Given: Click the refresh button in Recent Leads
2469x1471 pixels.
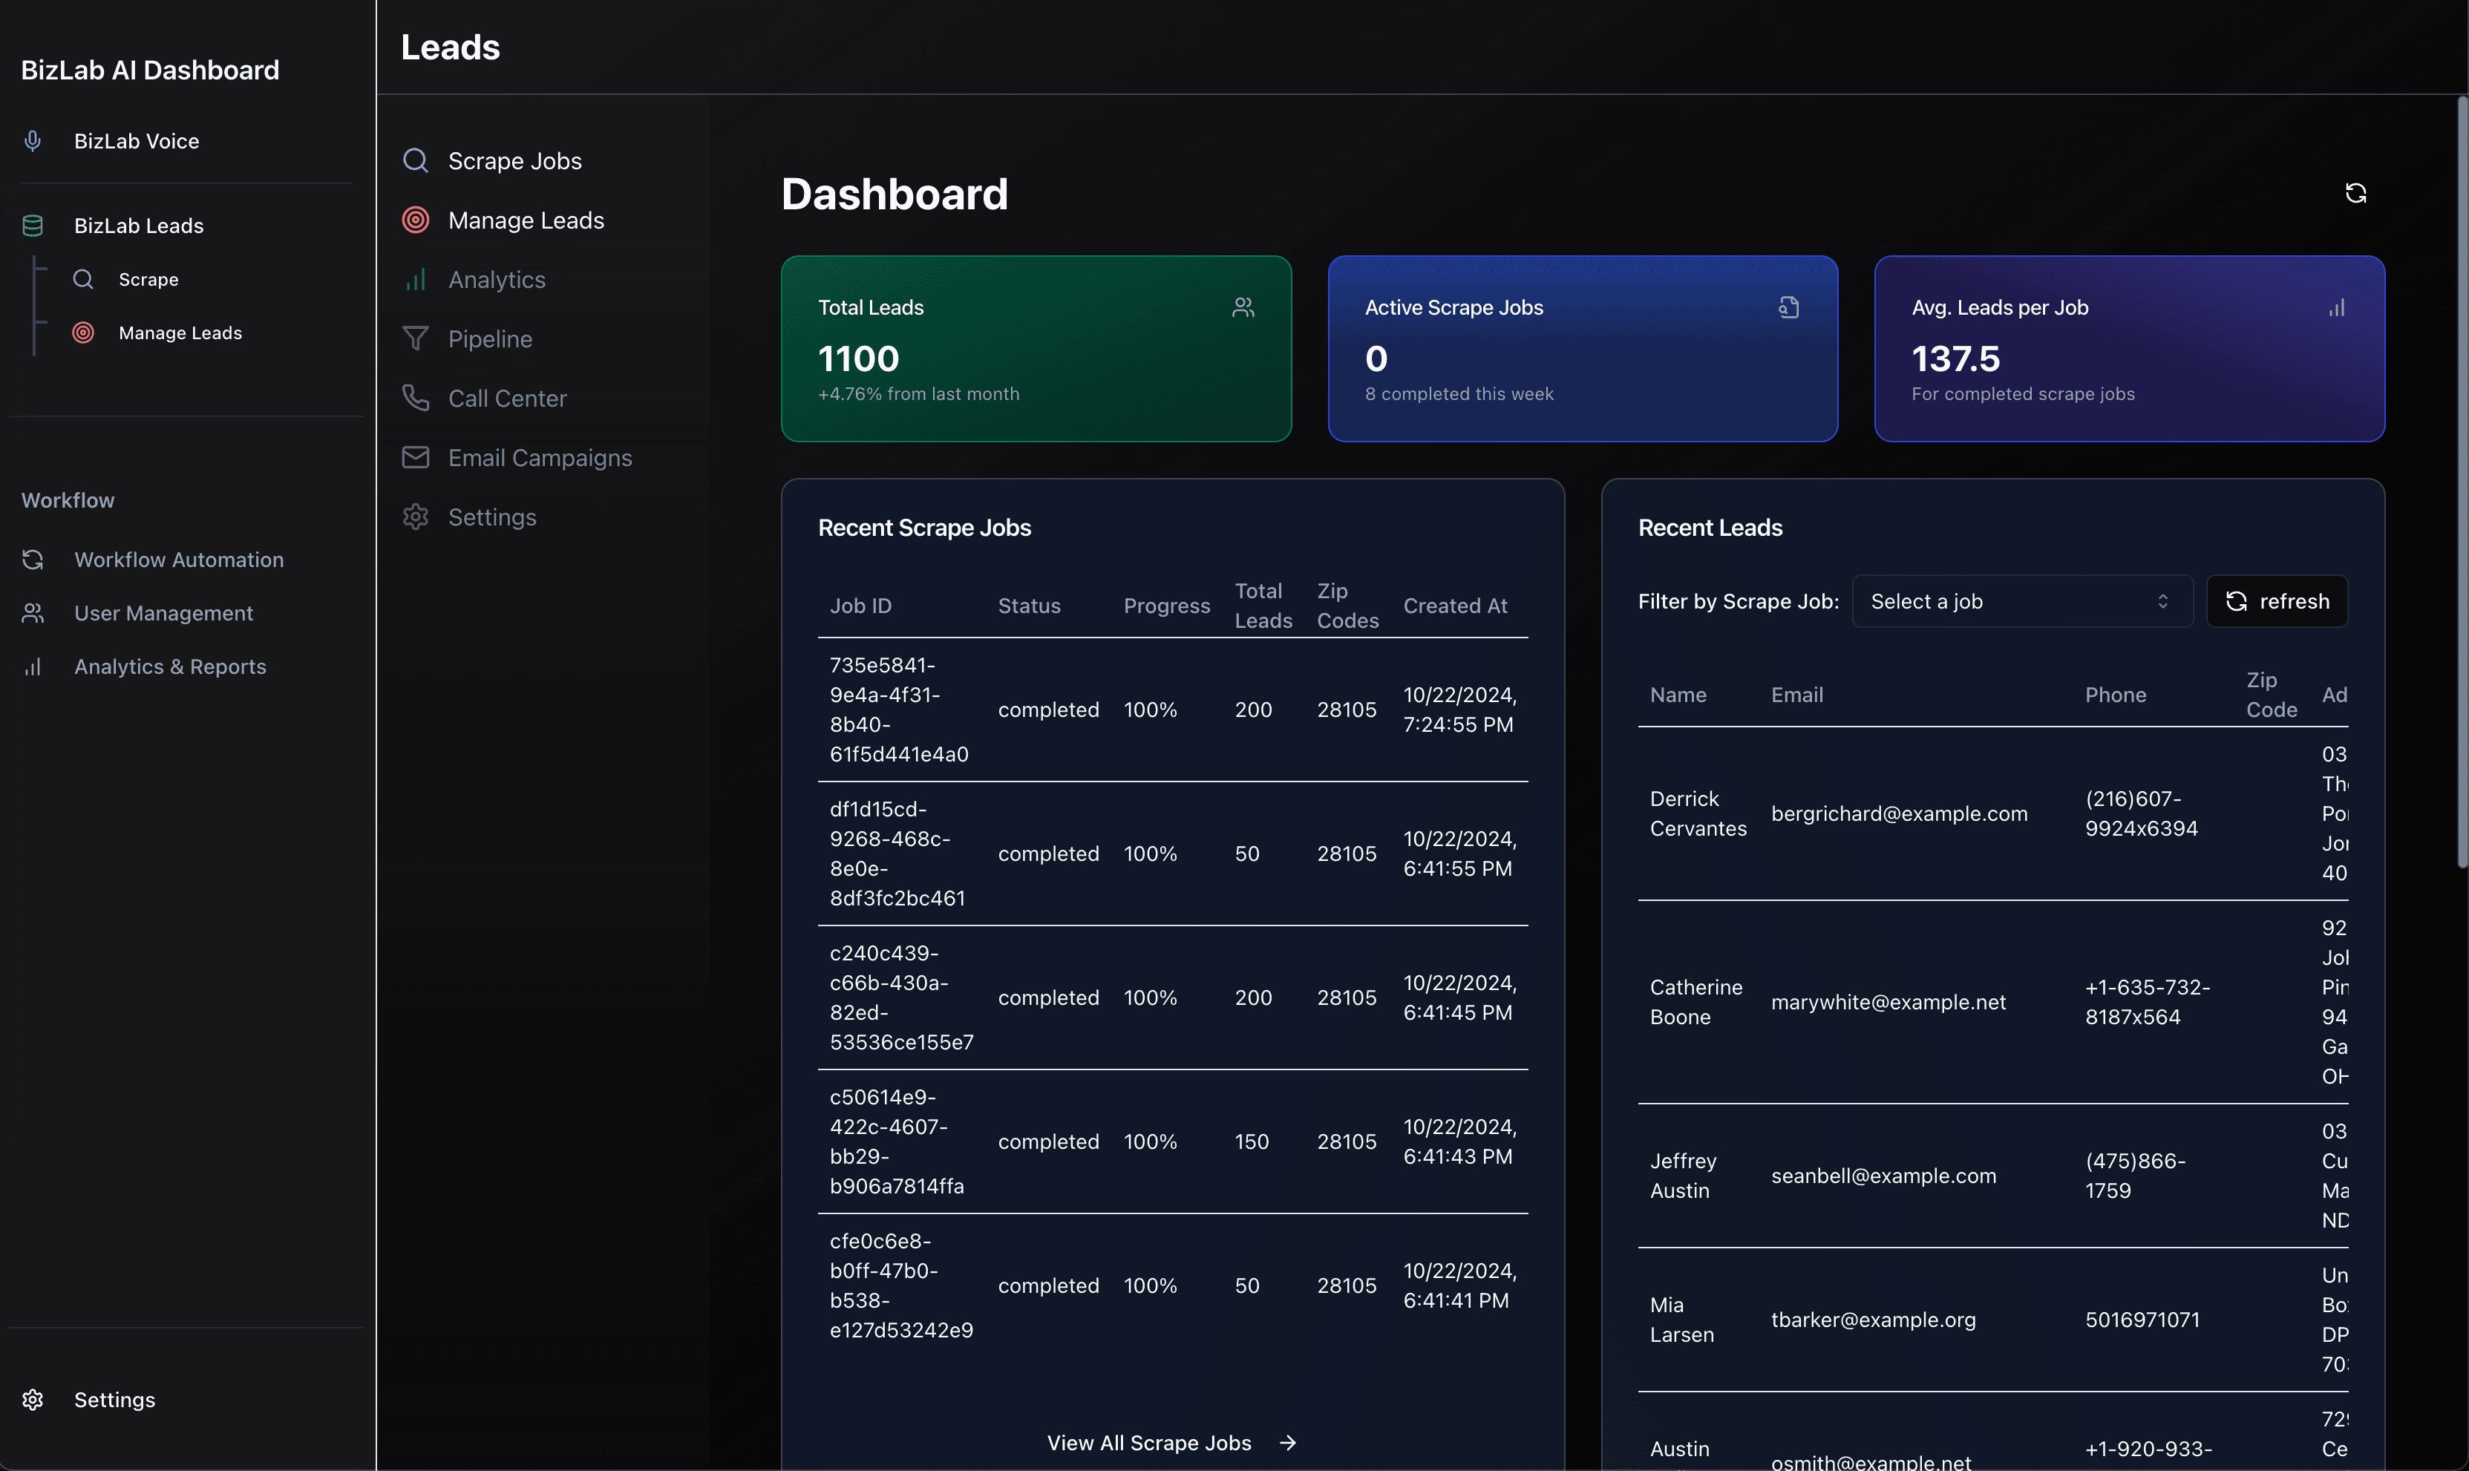Looking at the screenshot, I should [2276, 600].
